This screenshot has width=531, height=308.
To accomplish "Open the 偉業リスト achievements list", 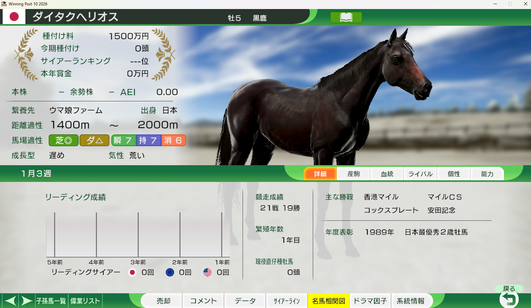I will 85,301.
